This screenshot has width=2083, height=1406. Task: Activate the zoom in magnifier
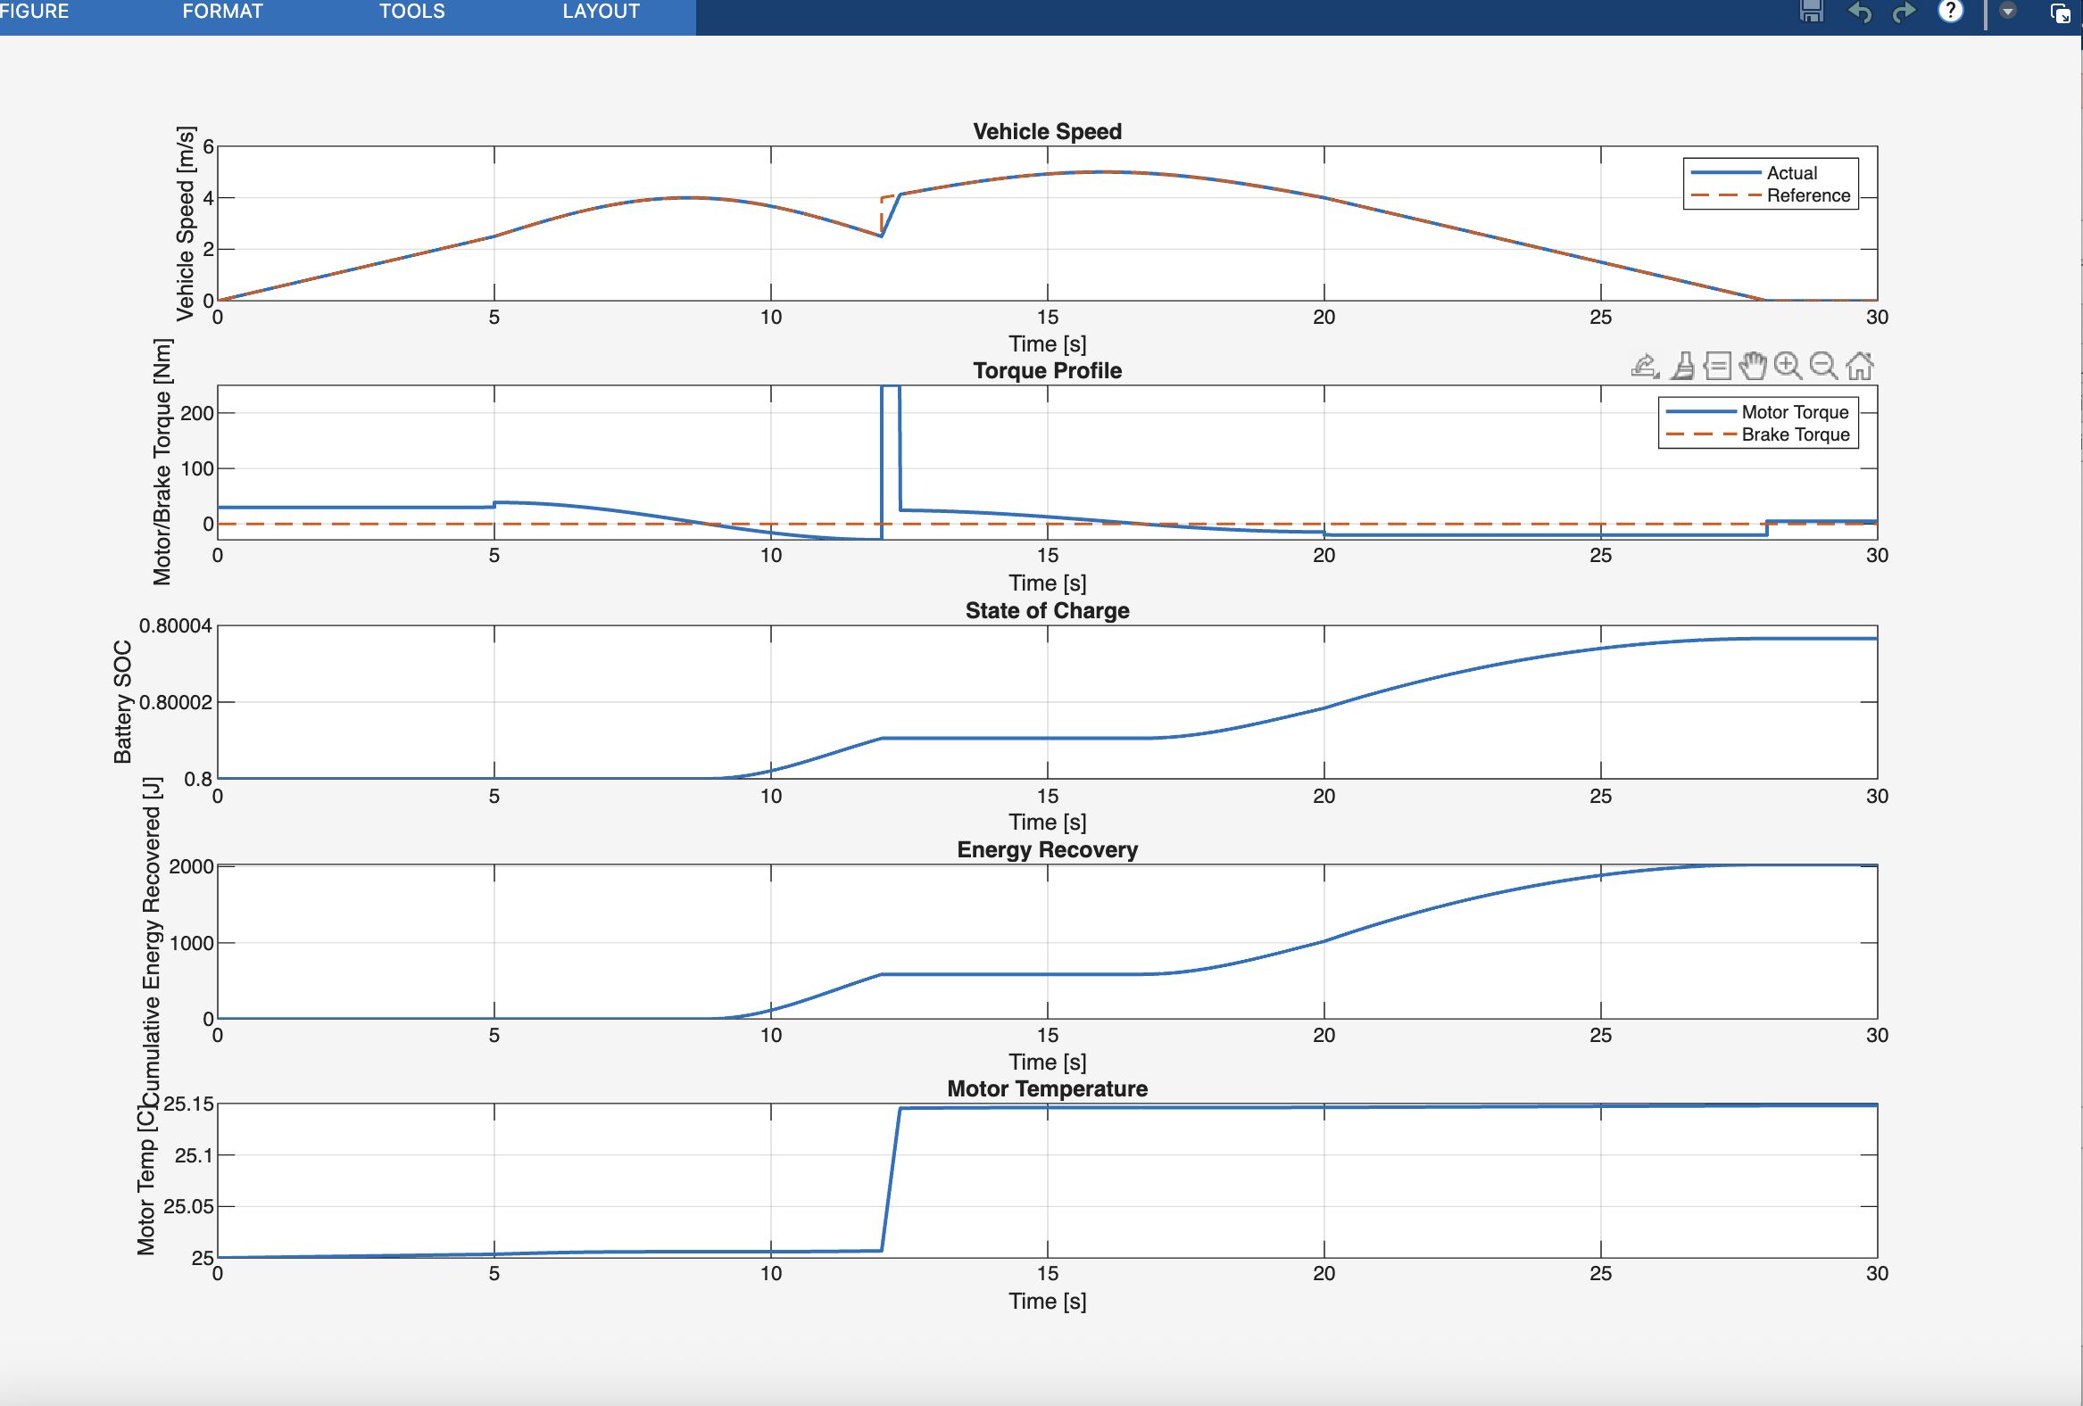click(x=1788, y=366)
